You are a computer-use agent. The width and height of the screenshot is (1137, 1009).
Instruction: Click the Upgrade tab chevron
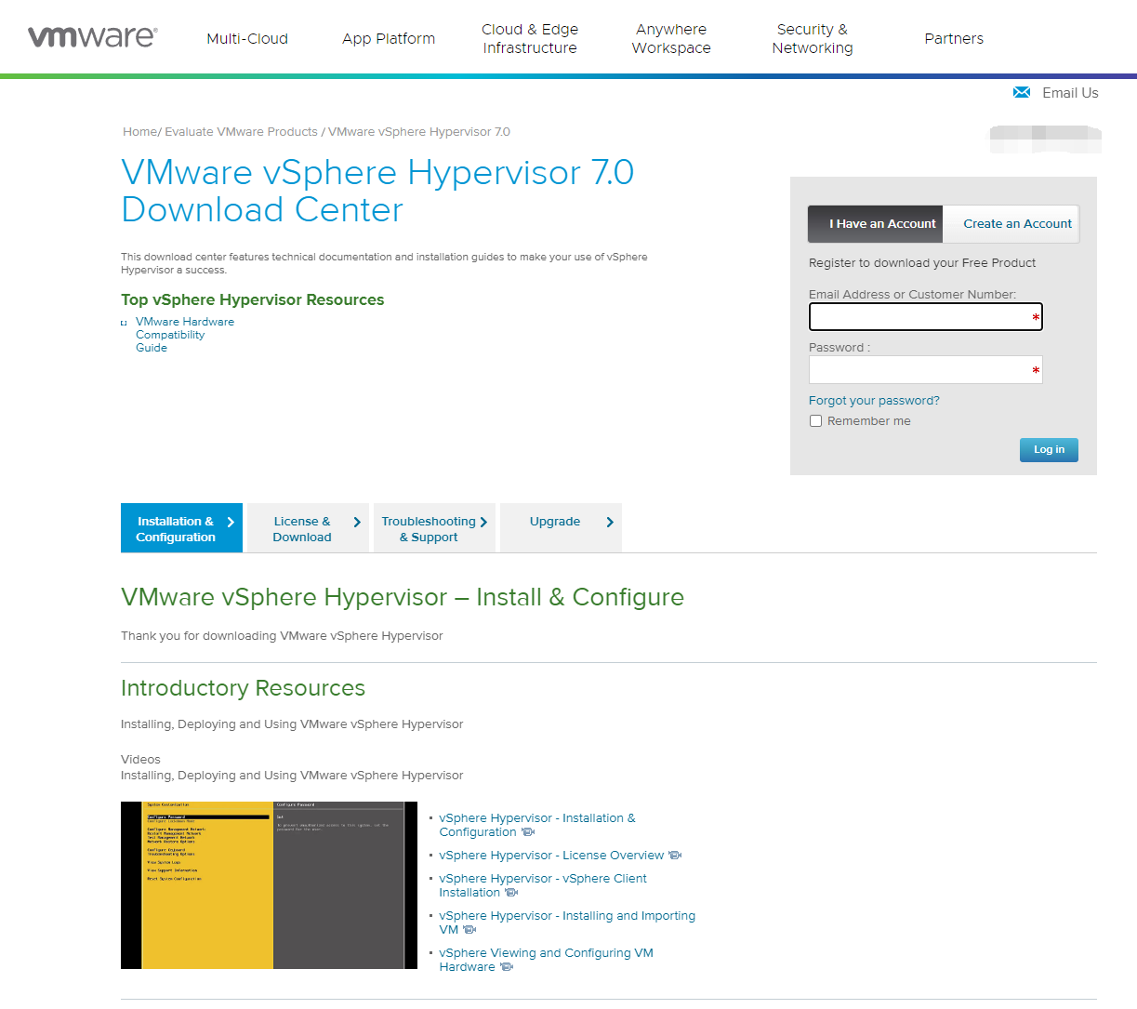coord(610,523)
